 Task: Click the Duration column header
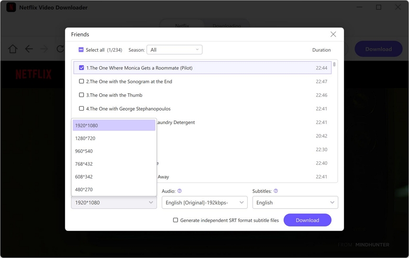321,50
